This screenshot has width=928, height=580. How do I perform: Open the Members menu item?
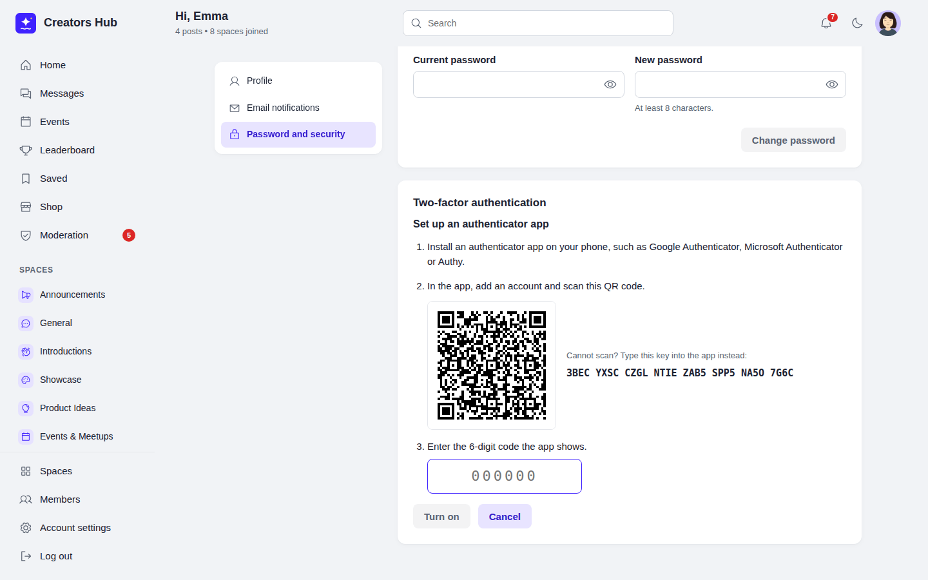77,499
